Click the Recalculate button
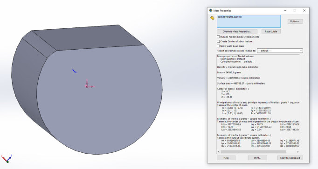This screenshot has width=318, height=169. (271, 31)
